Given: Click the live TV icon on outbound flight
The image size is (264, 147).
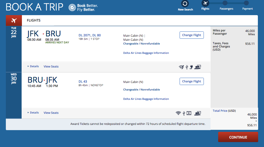Looking at the screenshot, I should 198,67.
